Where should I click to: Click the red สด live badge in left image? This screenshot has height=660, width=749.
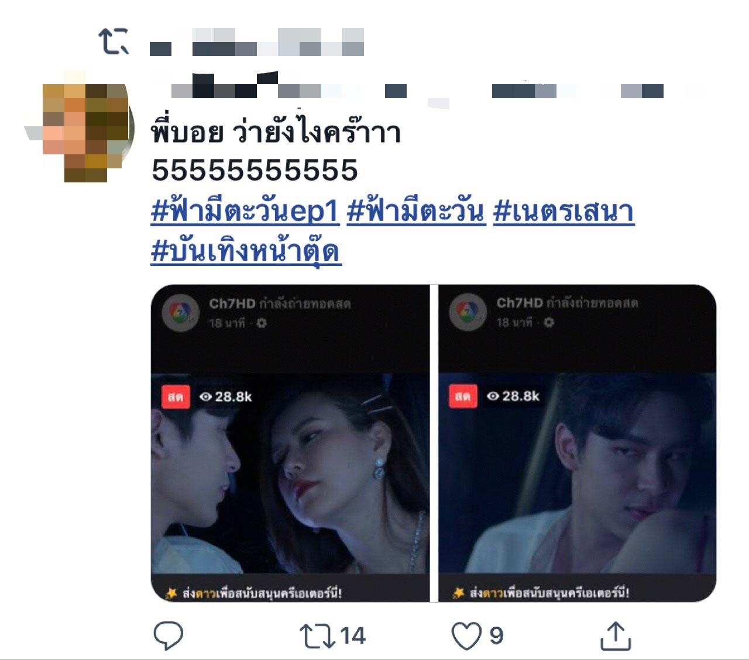(x=176, y=397)
